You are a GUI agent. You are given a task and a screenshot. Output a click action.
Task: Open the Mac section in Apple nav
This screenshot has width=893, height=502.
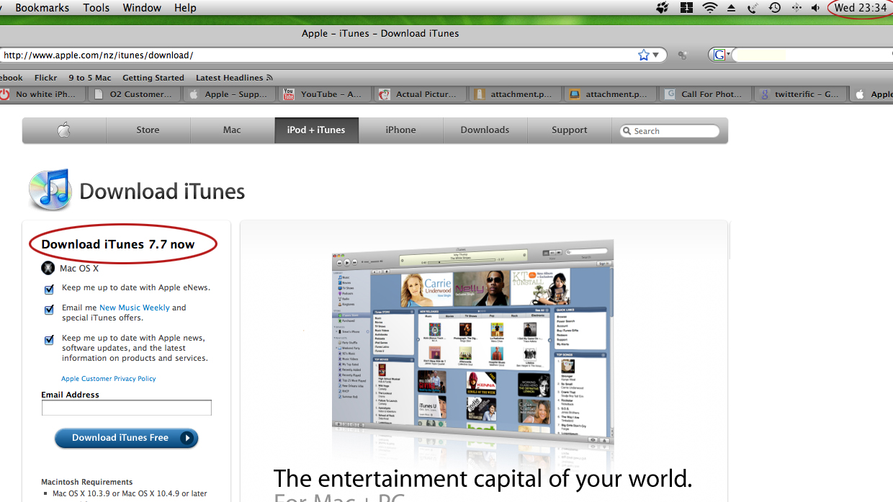[232, 130]
